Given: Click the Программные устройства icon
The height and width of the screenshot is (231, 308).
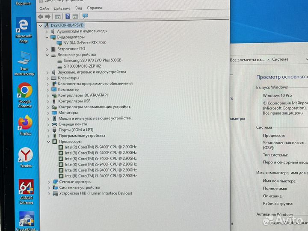Looking at the screenshot, I should click(x=55, y=136).
